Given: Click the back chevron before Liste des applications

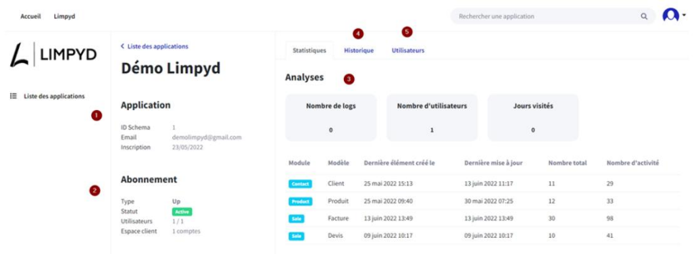Looking at the screenshot, I should [122, 46].
